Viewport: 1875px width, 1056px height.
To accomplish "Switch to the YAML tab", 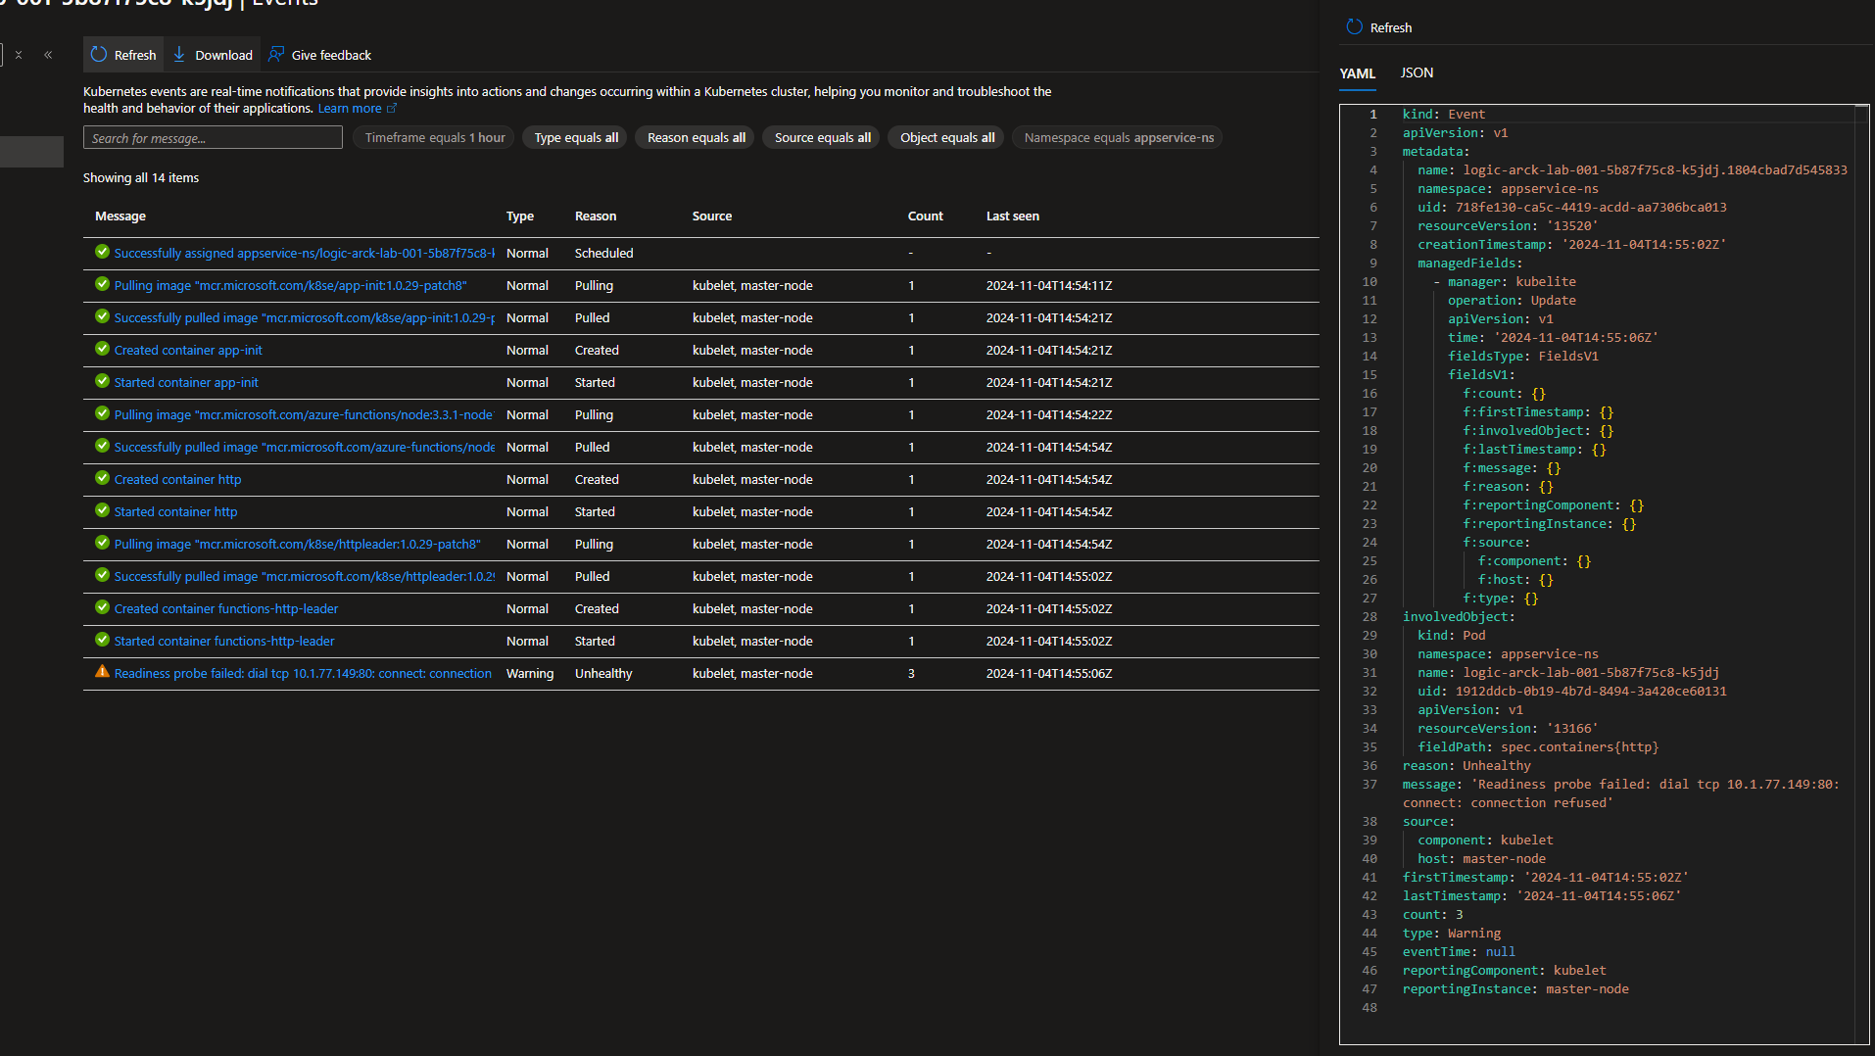I will point(1358,73).
